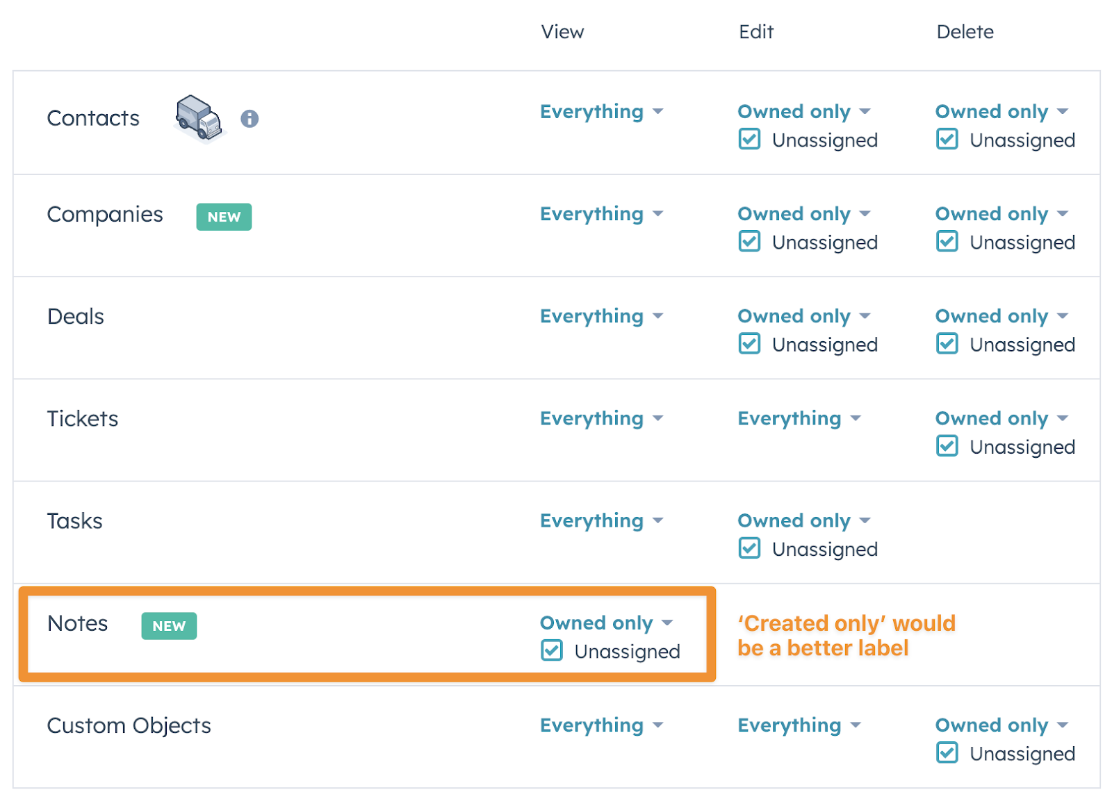Open the Tickets Edit Everything dropdown

click(799, 418)
